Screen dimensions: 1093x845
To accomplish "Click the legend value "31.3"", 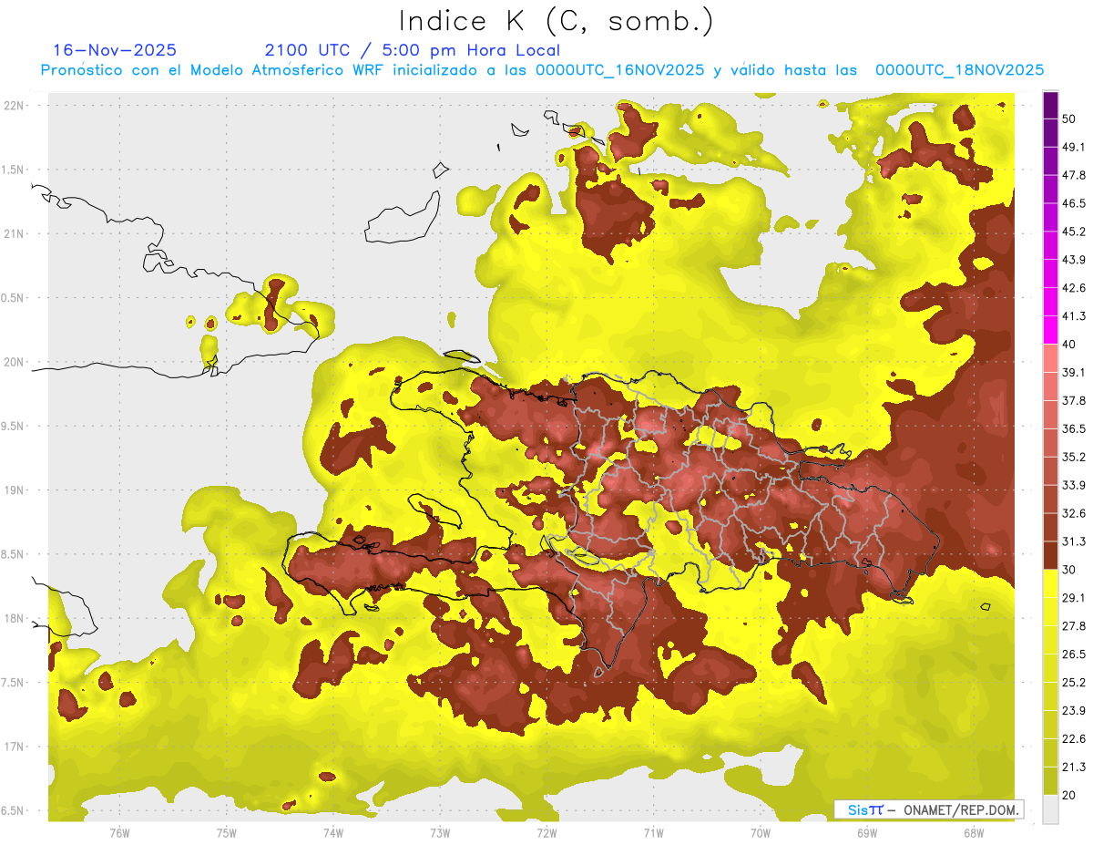I will [1074, 541].
